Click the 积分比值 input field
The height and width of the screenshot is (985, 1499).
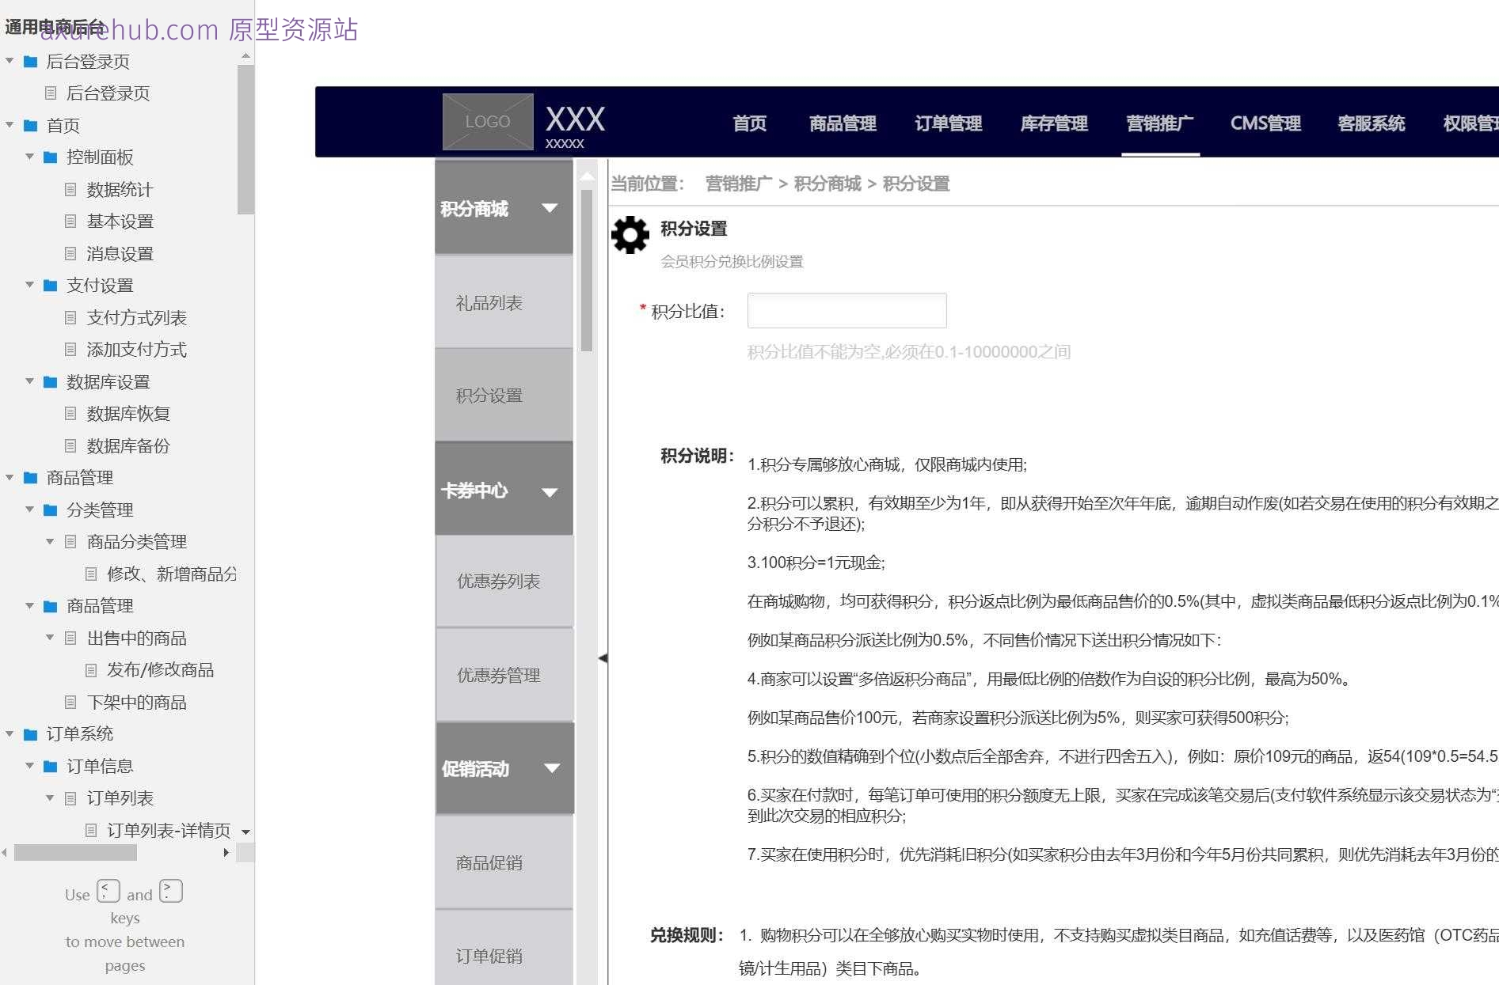(846, 310)
